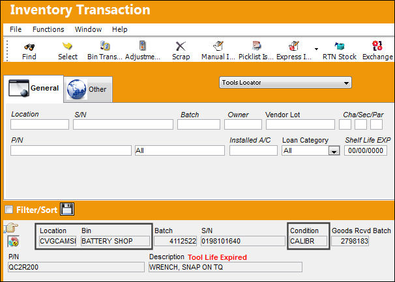395x282 pixels.
Task: Open the Bin Transfer tool
Action: (105, 46)
